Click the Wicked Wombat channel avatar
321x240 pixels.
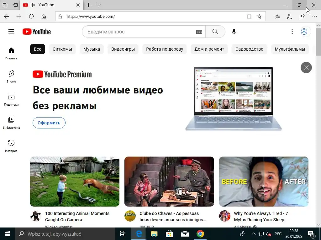click(x=36, y=216)
